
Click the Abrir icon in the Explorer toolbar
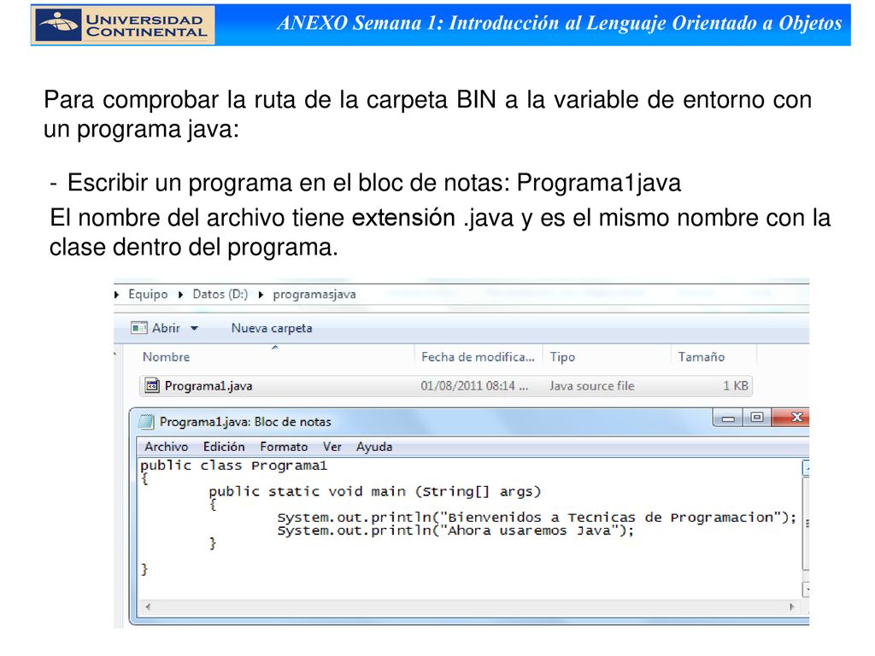[x=139, y=328]
